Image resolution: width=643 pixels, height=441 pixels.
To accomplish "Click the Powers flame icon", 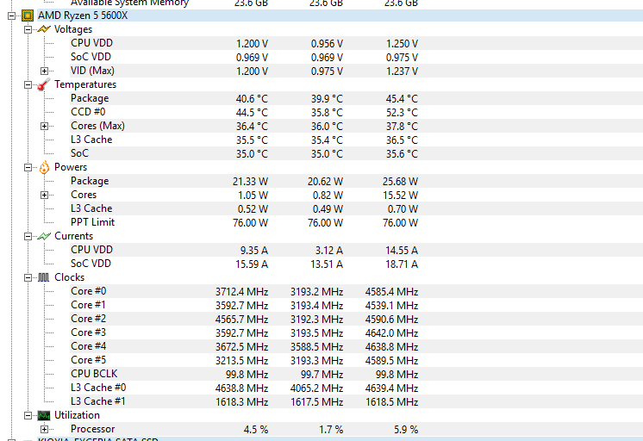I will tap(44, 167).
